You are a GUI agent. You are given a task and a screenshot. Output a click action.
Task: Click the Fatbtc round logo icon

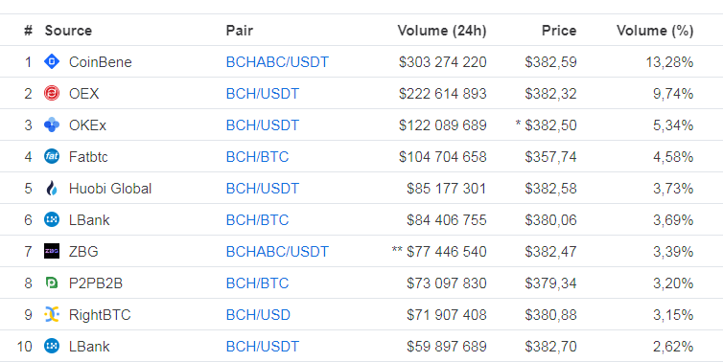(x=52, y=157)
